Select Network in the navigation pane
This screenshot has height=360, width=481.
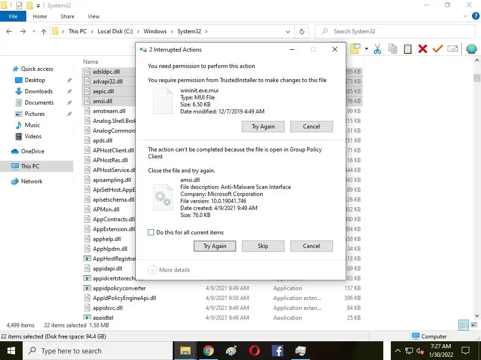31,181
